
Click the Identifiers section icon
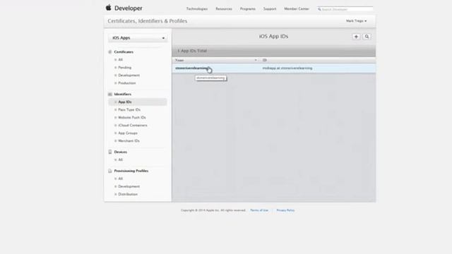pyautogui.click(x=110, y=94)
